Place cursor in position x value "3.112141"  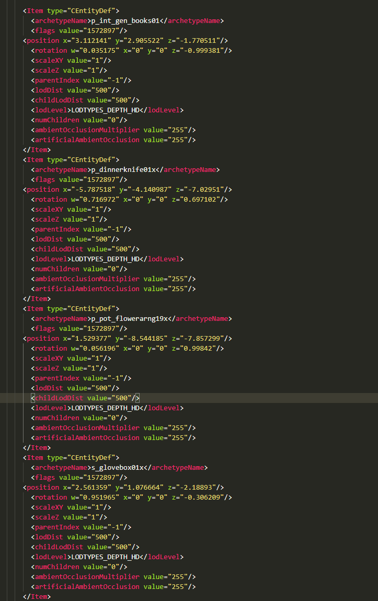pos(91,41)
